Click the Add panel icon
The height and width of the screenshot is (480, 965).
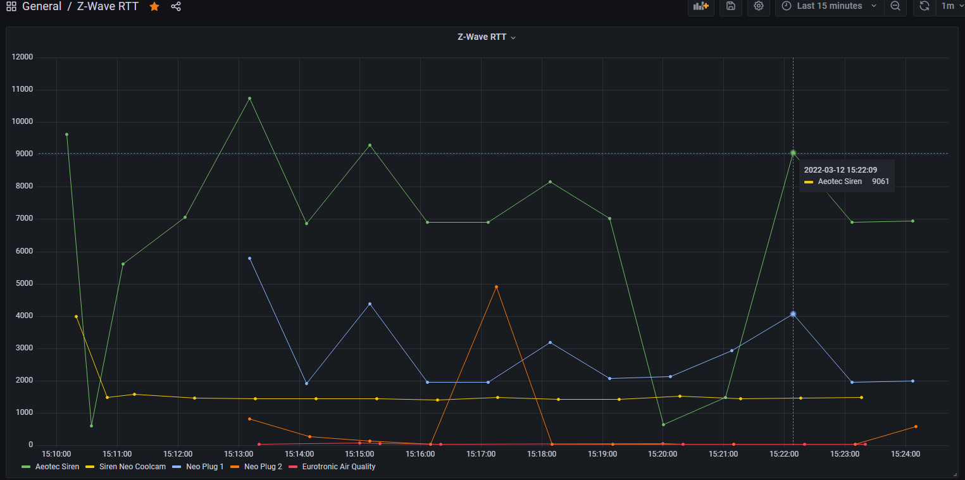700,6
